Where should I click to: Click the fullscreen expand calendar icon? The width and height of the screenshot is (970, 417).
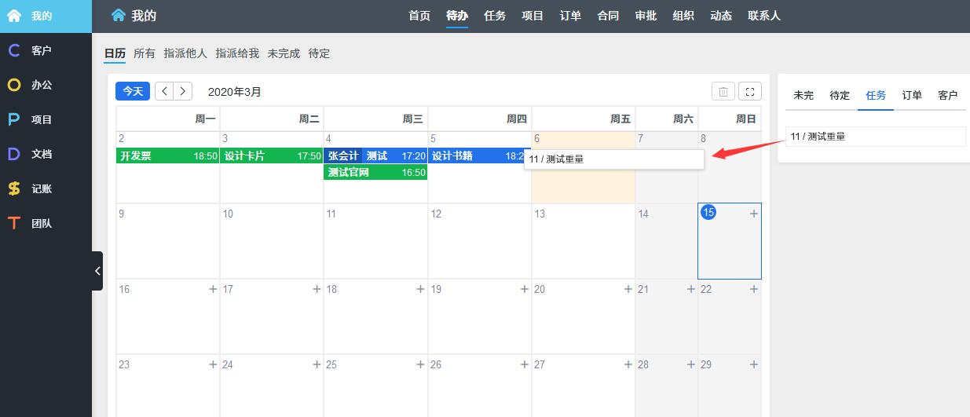(750, 91)
